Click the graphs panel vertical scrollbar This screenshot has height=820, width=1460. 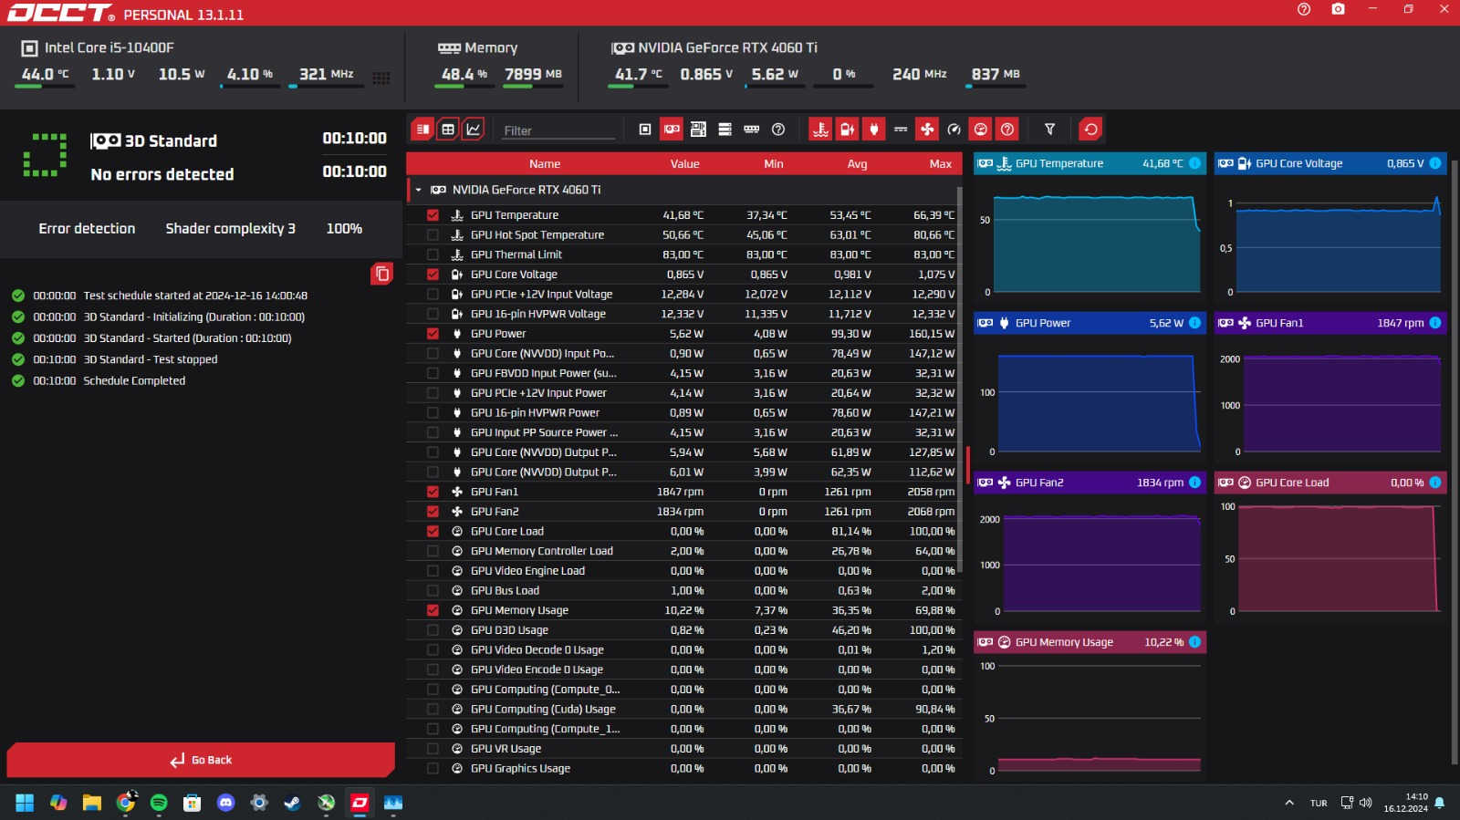[1455, 461]
